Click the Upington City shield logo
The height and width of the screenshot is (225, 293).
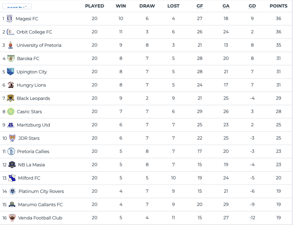click(x=10, y=72)
